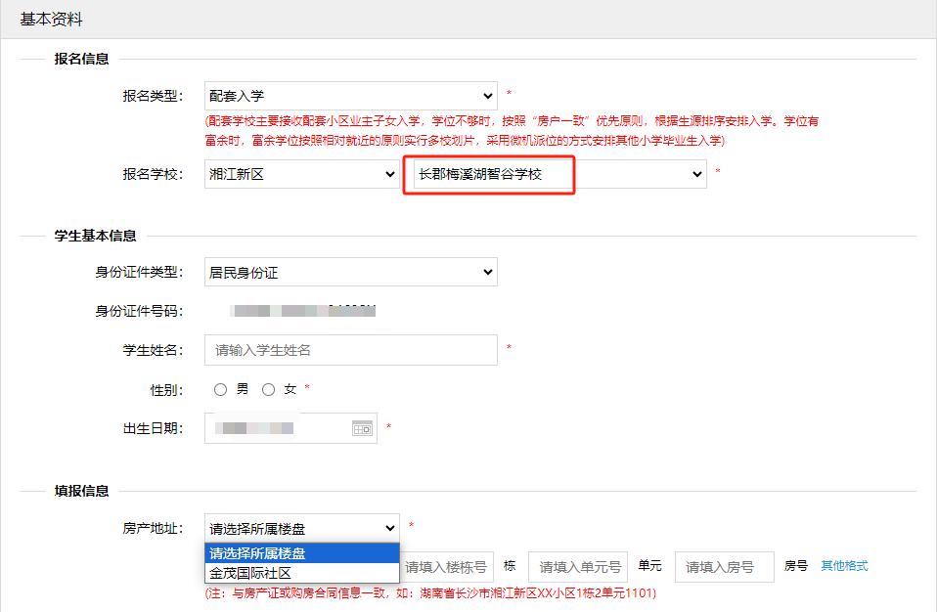Click the 学生基本信息 section heading

pyautogui.click(x=95, y=236)
